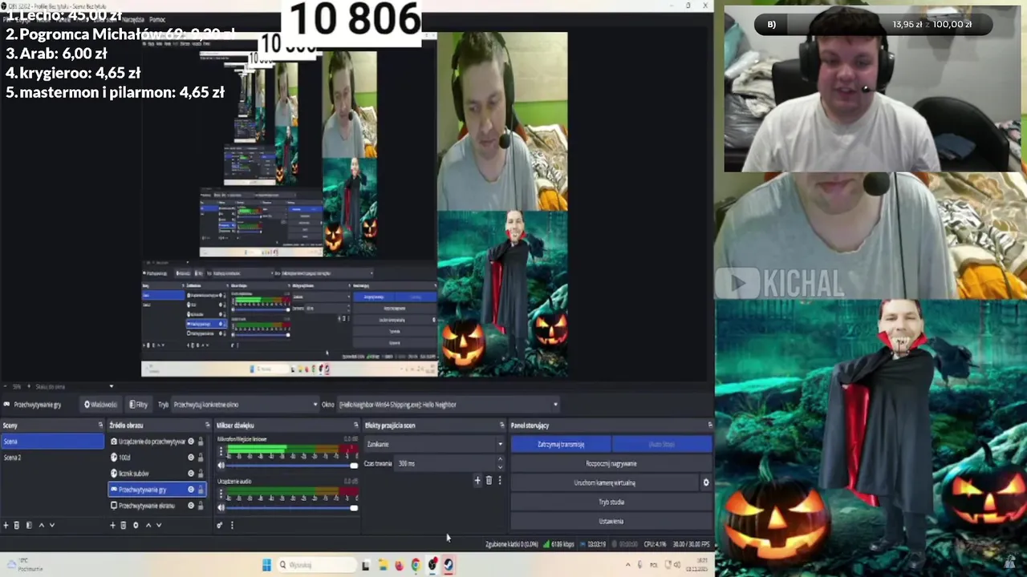Pop out the Panel sterujący dock icon
Screen dimensions: 1027x577
pyautogui.click(x=710, y=425)
